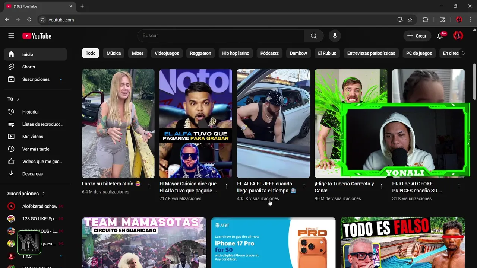477x268 pixels.
Task: Select the Dembow filter chip
Action: tap(298, 53)
